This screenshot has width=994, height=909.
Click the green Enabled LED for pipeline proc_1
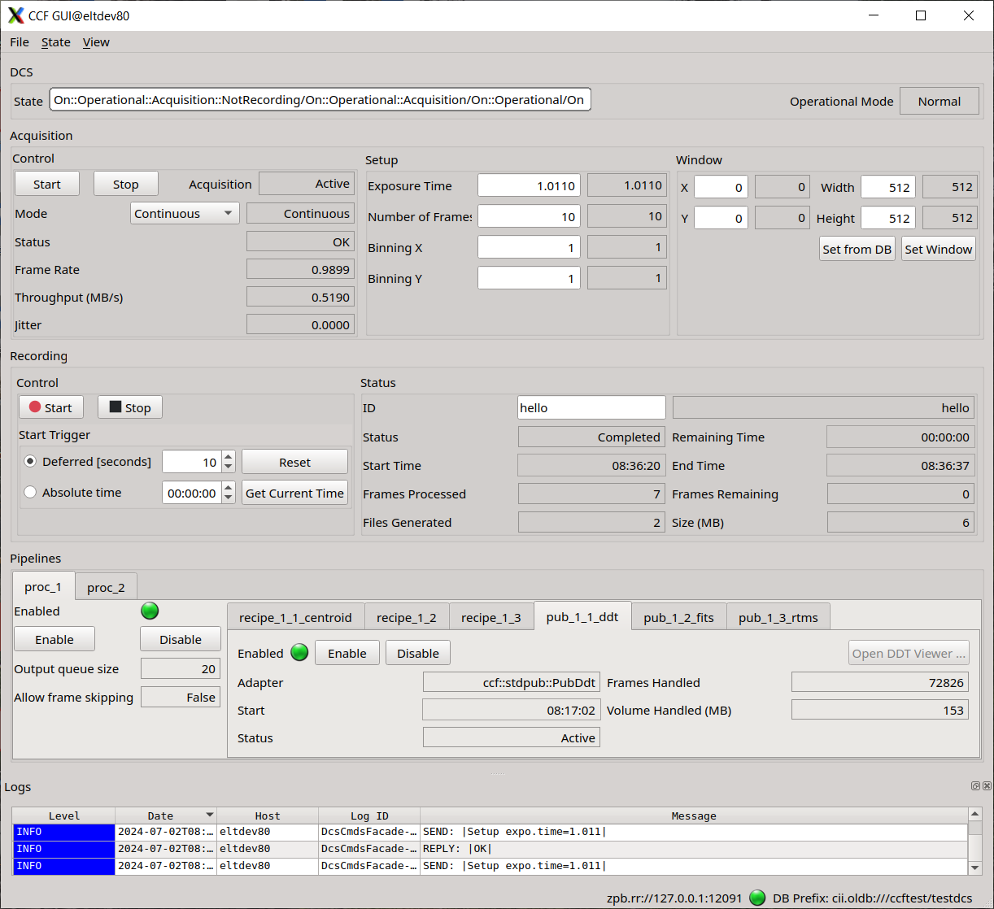[x=150, y=611]
